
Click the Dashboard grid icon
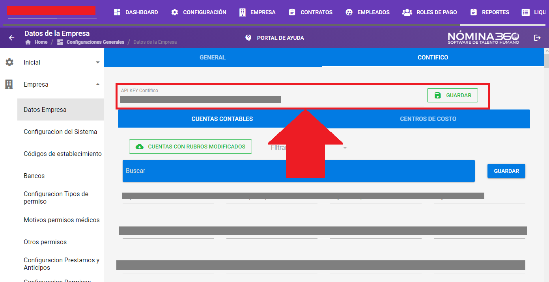(117, 12)
